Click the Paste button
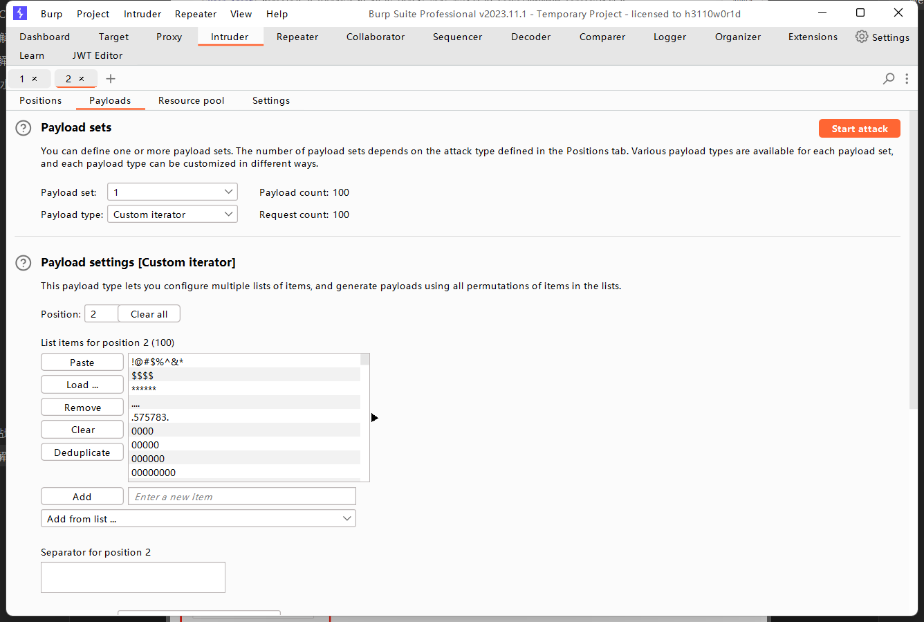 82,362
